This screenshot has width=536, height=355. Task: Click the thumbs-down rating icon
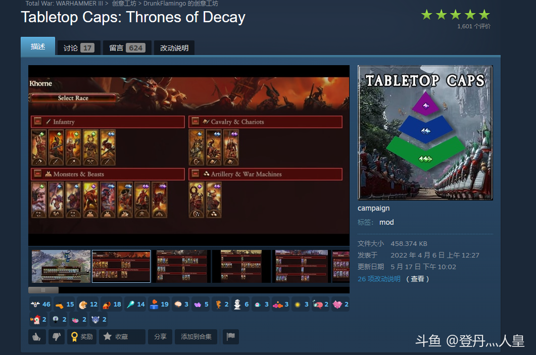click(57, 336)
